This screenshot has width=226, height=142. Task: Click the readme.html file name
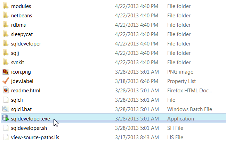point(26,90)
